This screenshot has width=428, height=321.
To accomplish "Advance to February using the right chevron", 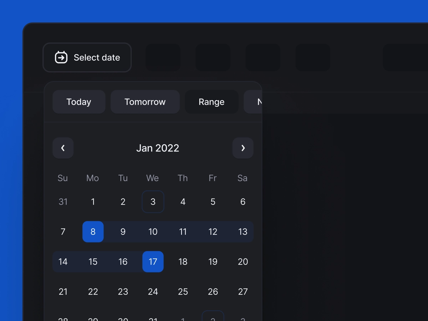I will pos(243,148).
